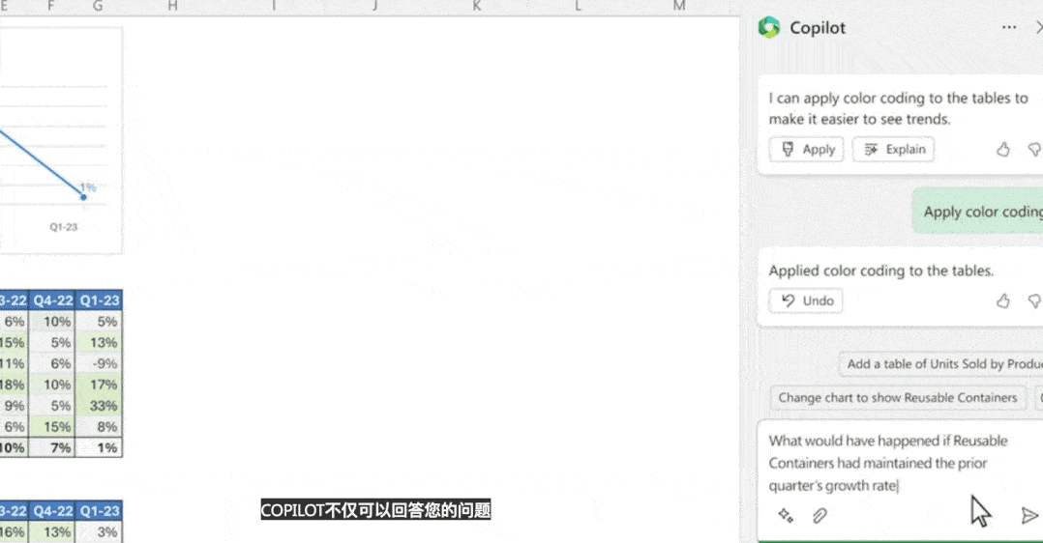Click the 1% data point on chart

pos(83,197)
